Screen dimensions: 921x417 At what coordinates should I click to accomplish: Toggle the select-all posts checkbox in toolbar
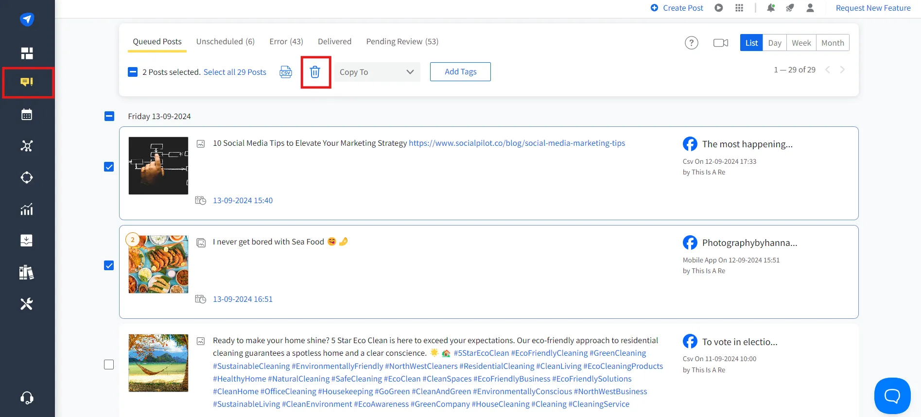pos(133,72)
